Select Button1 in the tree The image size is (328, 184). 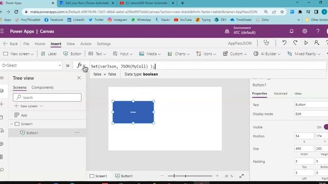32,133
